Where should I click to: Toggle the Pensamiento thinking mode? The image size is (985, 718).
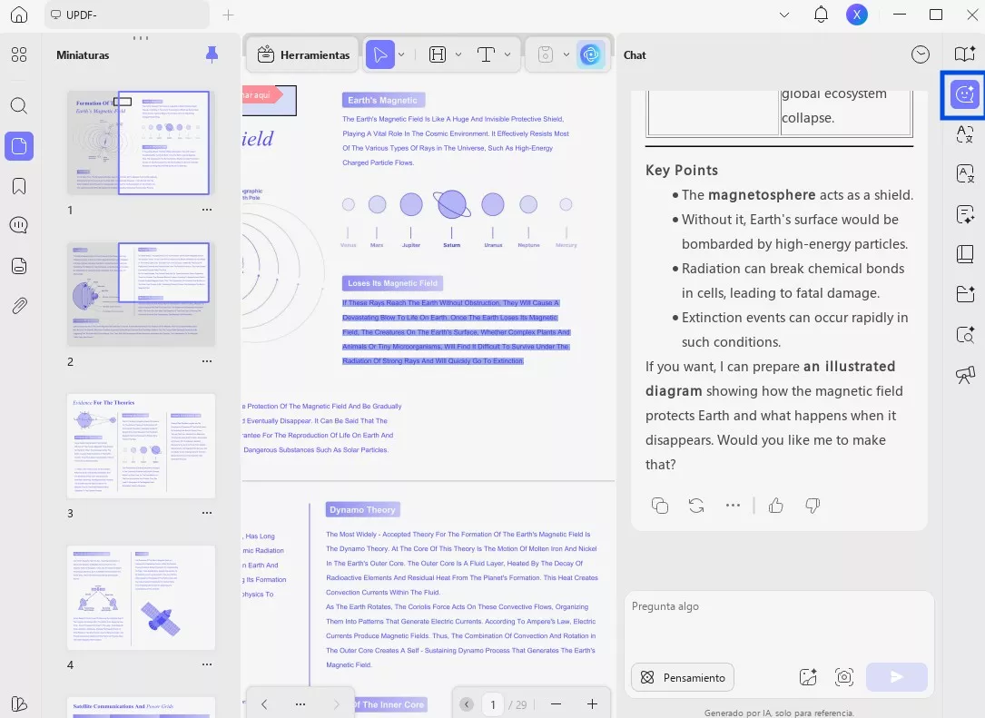[683, 677]
